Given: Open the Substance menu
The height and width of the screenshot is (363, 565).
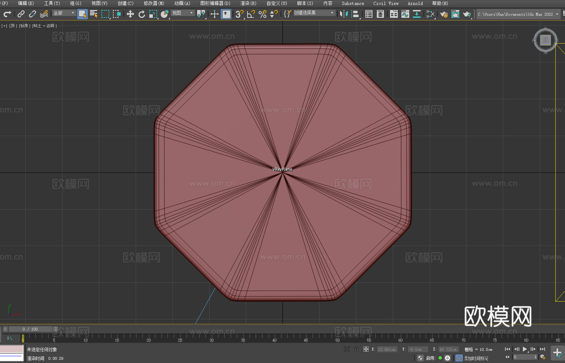Looking at the screenshot, I should 353,3.
